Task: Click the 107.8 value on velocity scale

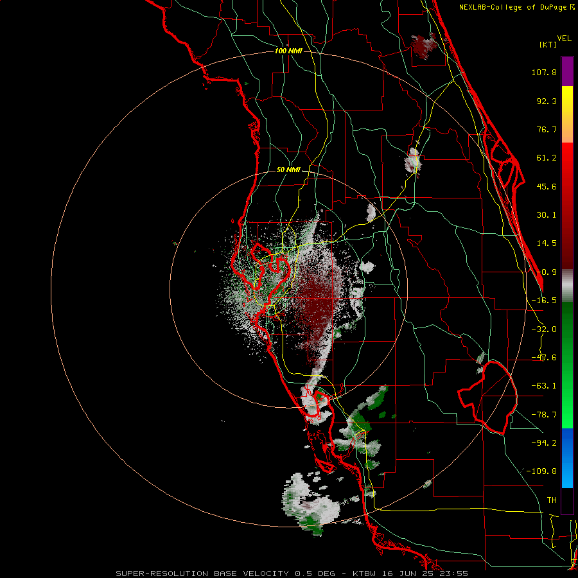Action: (544, 72)
